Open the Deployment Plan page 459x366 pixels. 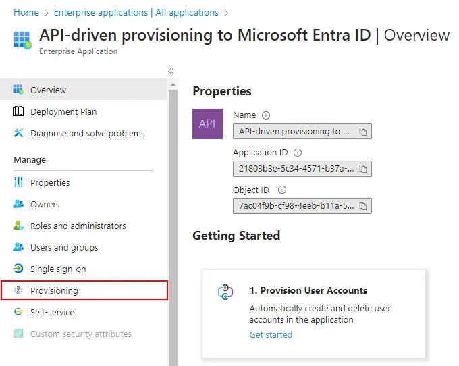point(63,111)
